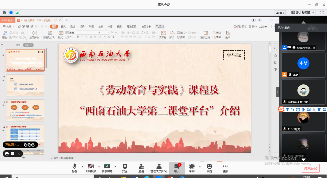
Task: Mute the microphone with 静音 button
Action: tap(75, 168)
